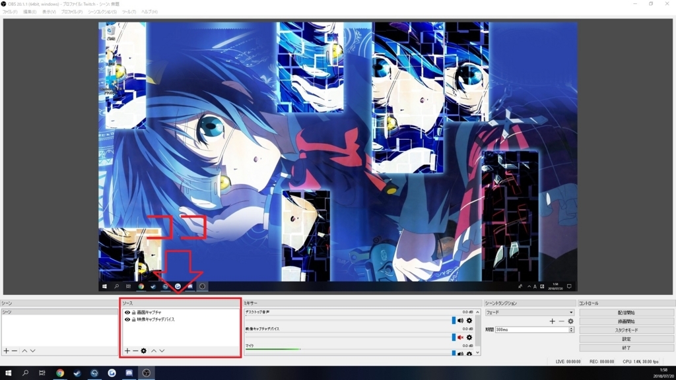Toggle the lock on the 映像キャプチャデバイス source

tap(133, 320)
